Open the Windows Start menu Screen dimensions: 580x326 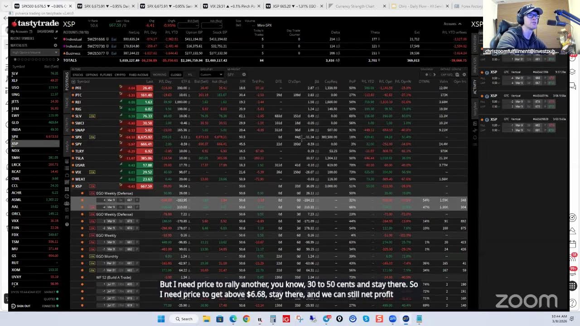pyautogui.click(x=161, y=319)
